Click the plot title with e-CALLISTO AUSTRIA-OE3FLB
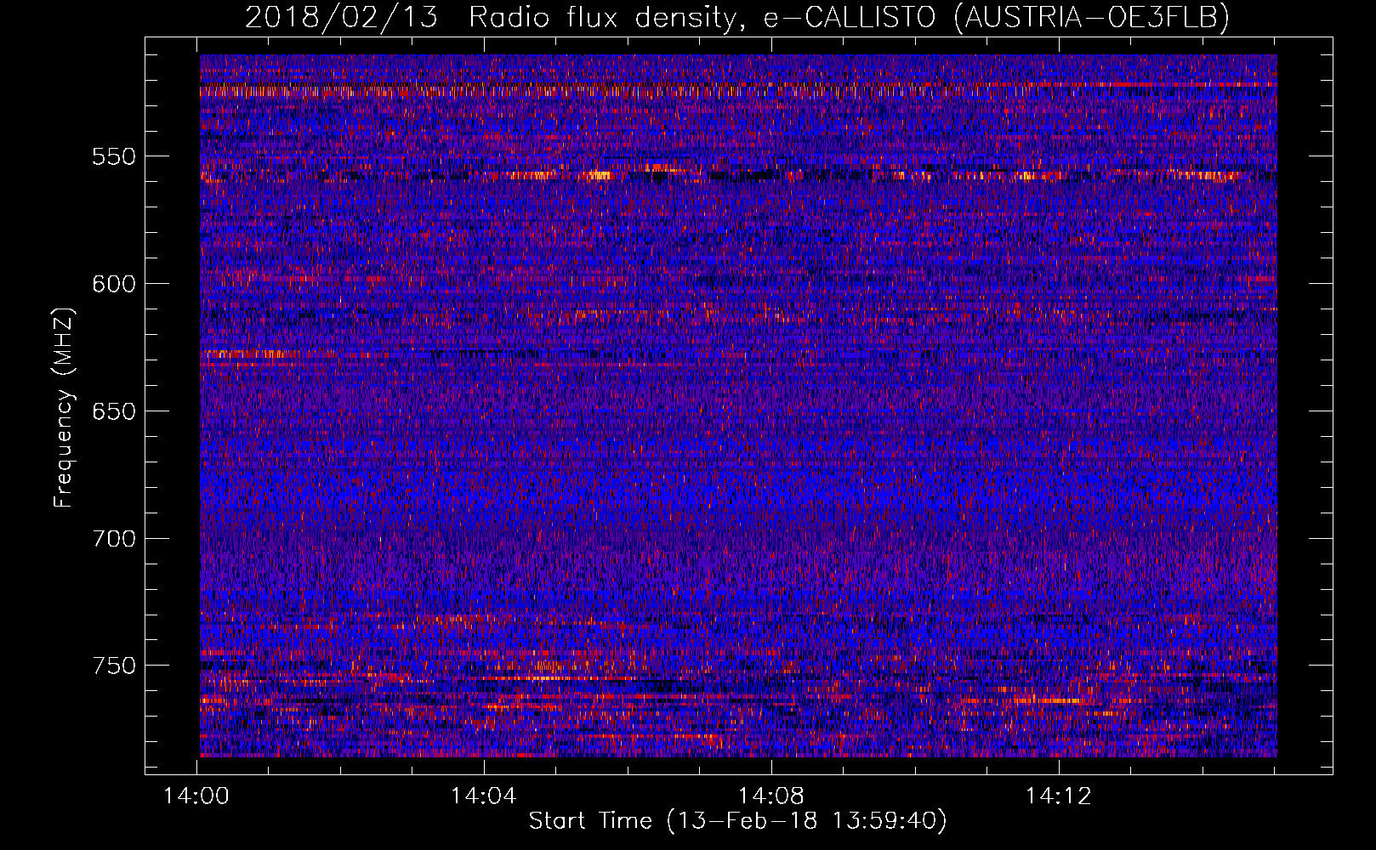This screenshot has width=1376, height=850. coord(737,18)
